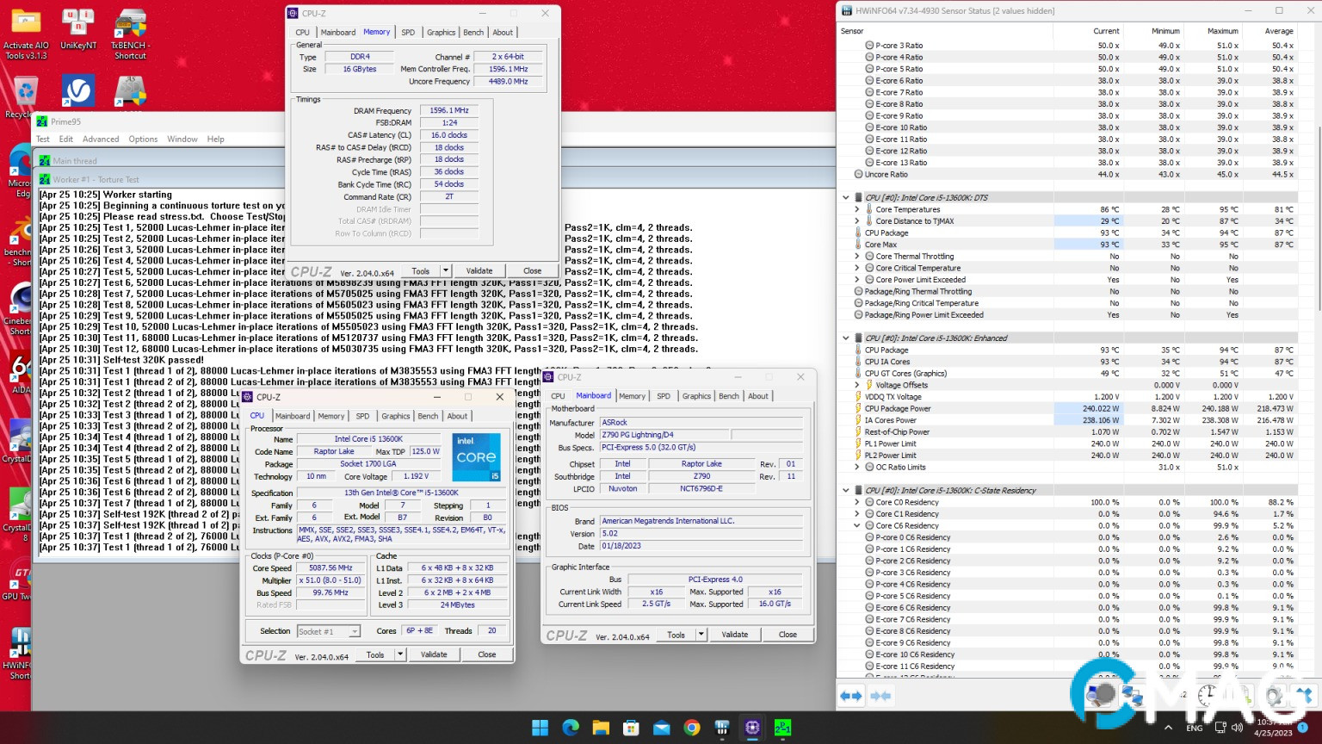Open Google Chrome from taskbar
Screen dimensions: 1322x744
pyautogui.click(x=692, y=728)
